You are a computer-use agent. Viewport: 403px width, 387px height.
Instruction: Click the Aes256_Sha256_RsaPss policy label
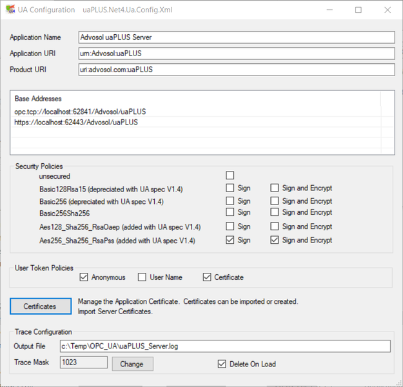(117, 241)
